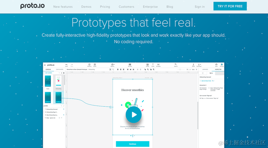Select the Home screen thumbnail
Viewport: 268px width, 148px height.
pyautogui.click(x=48, y=81)
